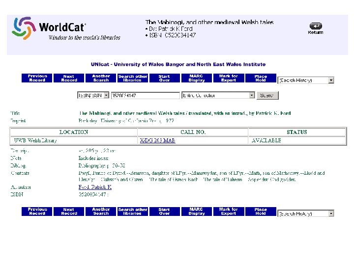Viewport: 354px width, 265px height.
Task: Open MARC Display from top toolbar
Action: click(197, 78)
